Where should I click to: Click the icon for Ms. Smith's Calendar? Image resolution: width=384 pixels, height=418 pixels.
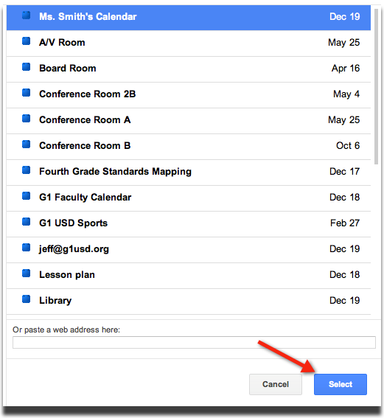tap(26, 15)
